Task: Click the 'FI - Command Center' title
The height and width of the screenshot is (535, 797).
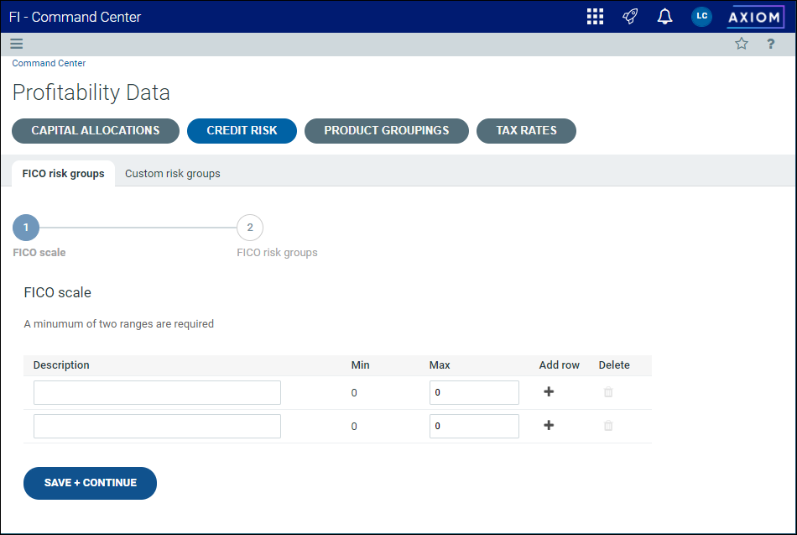Action: coord(75,18)
